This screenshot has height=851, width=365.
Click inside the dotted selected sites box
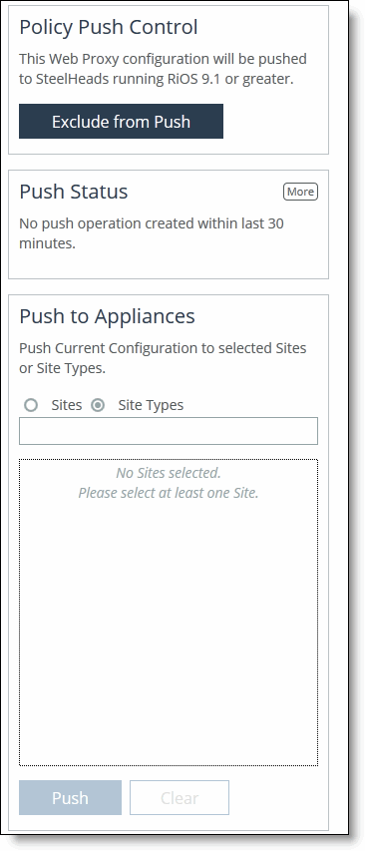169,613
